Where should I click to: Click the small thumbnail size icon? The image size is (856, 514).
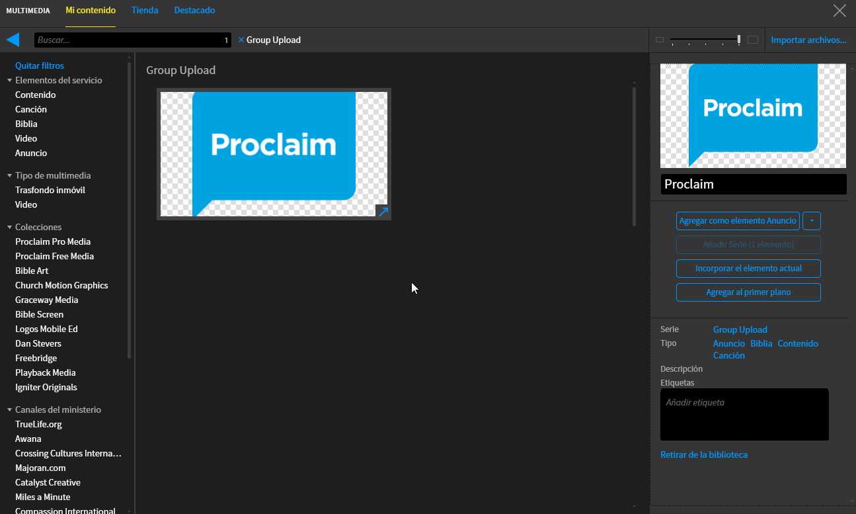pos(660,40)
